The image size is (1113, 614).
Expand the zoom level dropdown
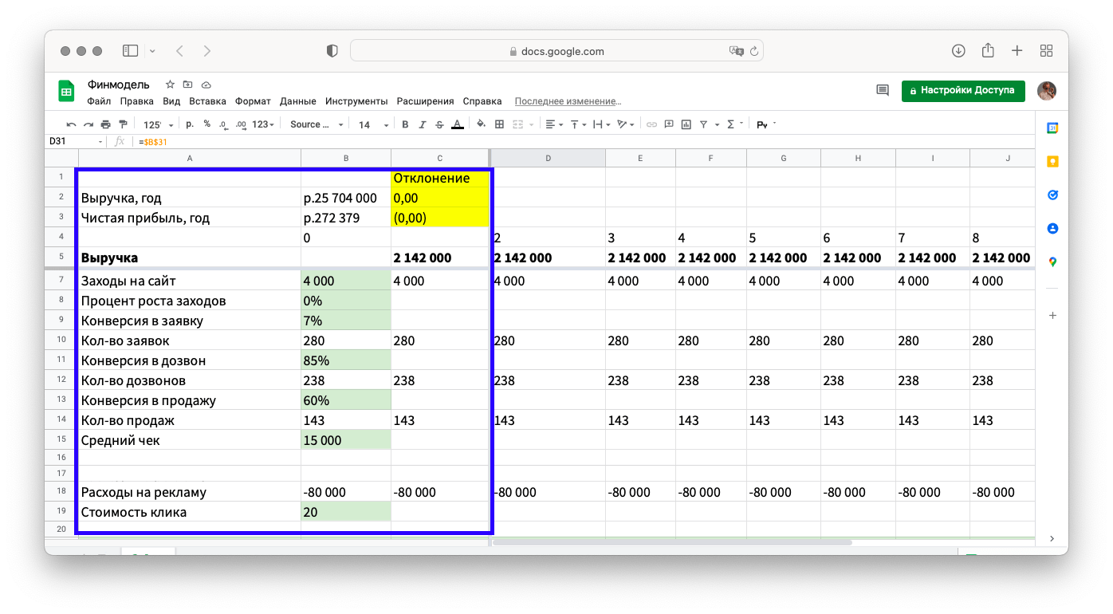click(x=154, y=124)
